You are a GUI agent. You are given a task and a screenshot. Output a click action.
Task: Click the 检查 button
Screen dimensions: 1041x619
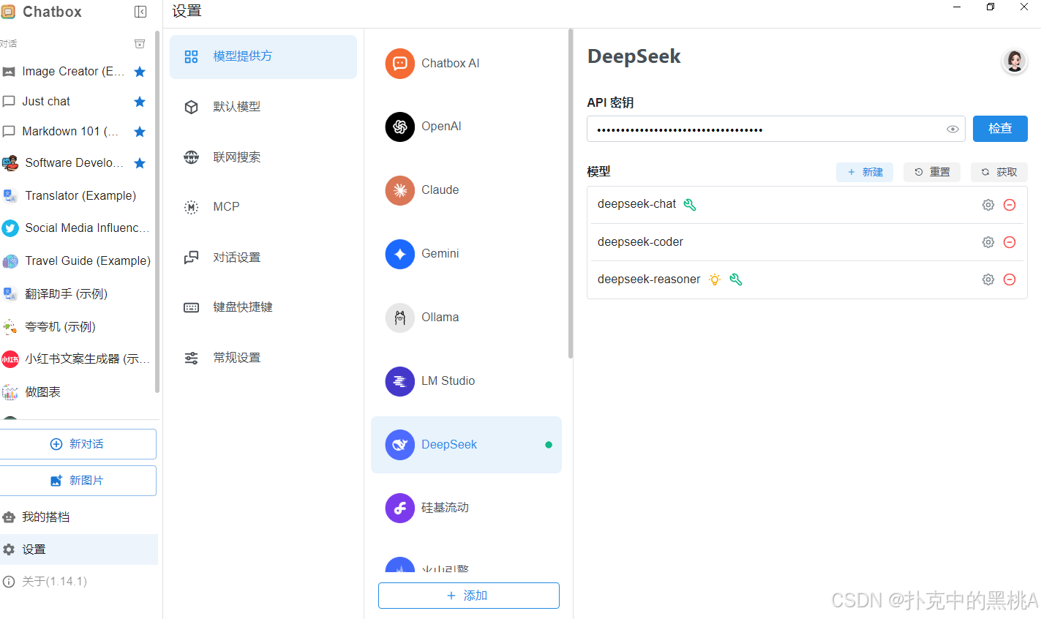click(x=1000, y=129)
